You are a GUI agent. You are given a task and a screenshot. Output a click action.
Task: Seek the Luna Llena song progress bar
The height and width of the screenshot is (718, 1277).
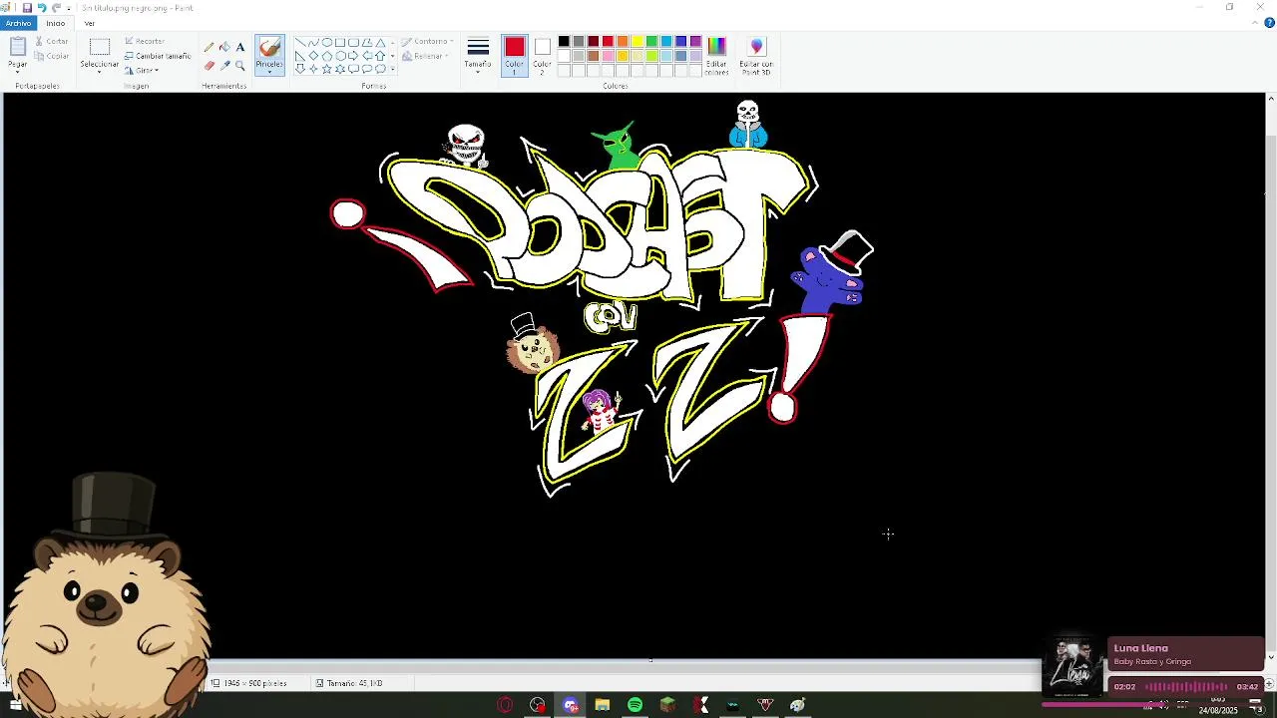[x=1153, y=704]
